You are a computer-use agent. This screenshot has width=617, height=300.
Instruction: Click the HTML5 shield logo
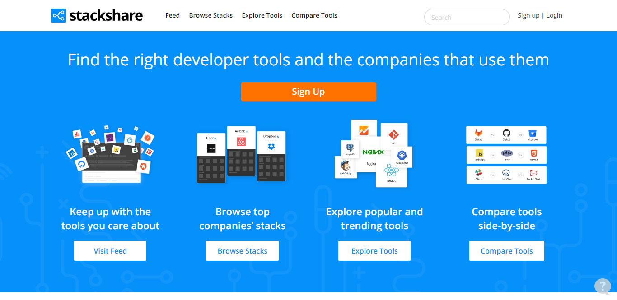coord(533,153)
